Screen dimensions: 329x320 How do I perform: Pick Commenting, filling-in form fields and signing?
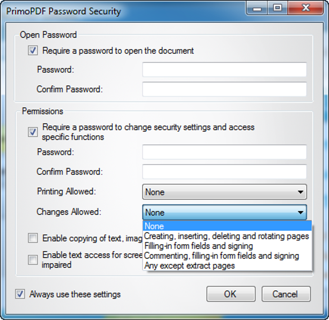[222, 256]
